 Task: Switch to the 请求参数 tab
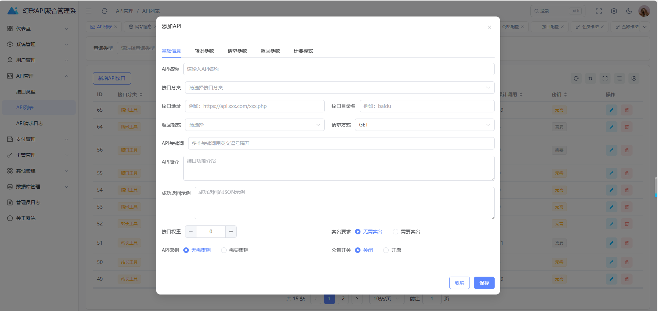click(237, 51)
